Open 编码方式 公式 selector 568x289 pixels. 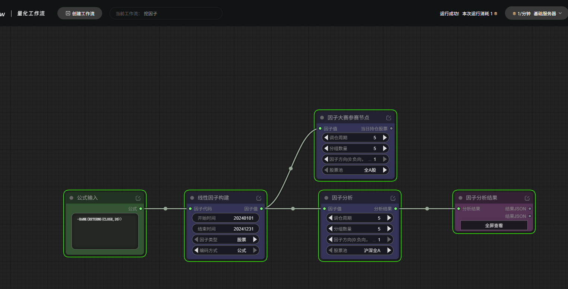[225, 251]
